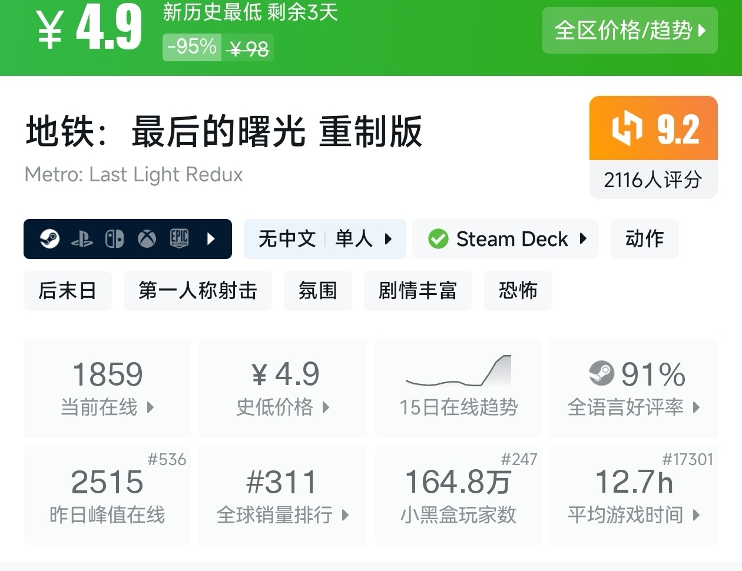
Task: Click the PlayStation platform icon
Action: 82,239
